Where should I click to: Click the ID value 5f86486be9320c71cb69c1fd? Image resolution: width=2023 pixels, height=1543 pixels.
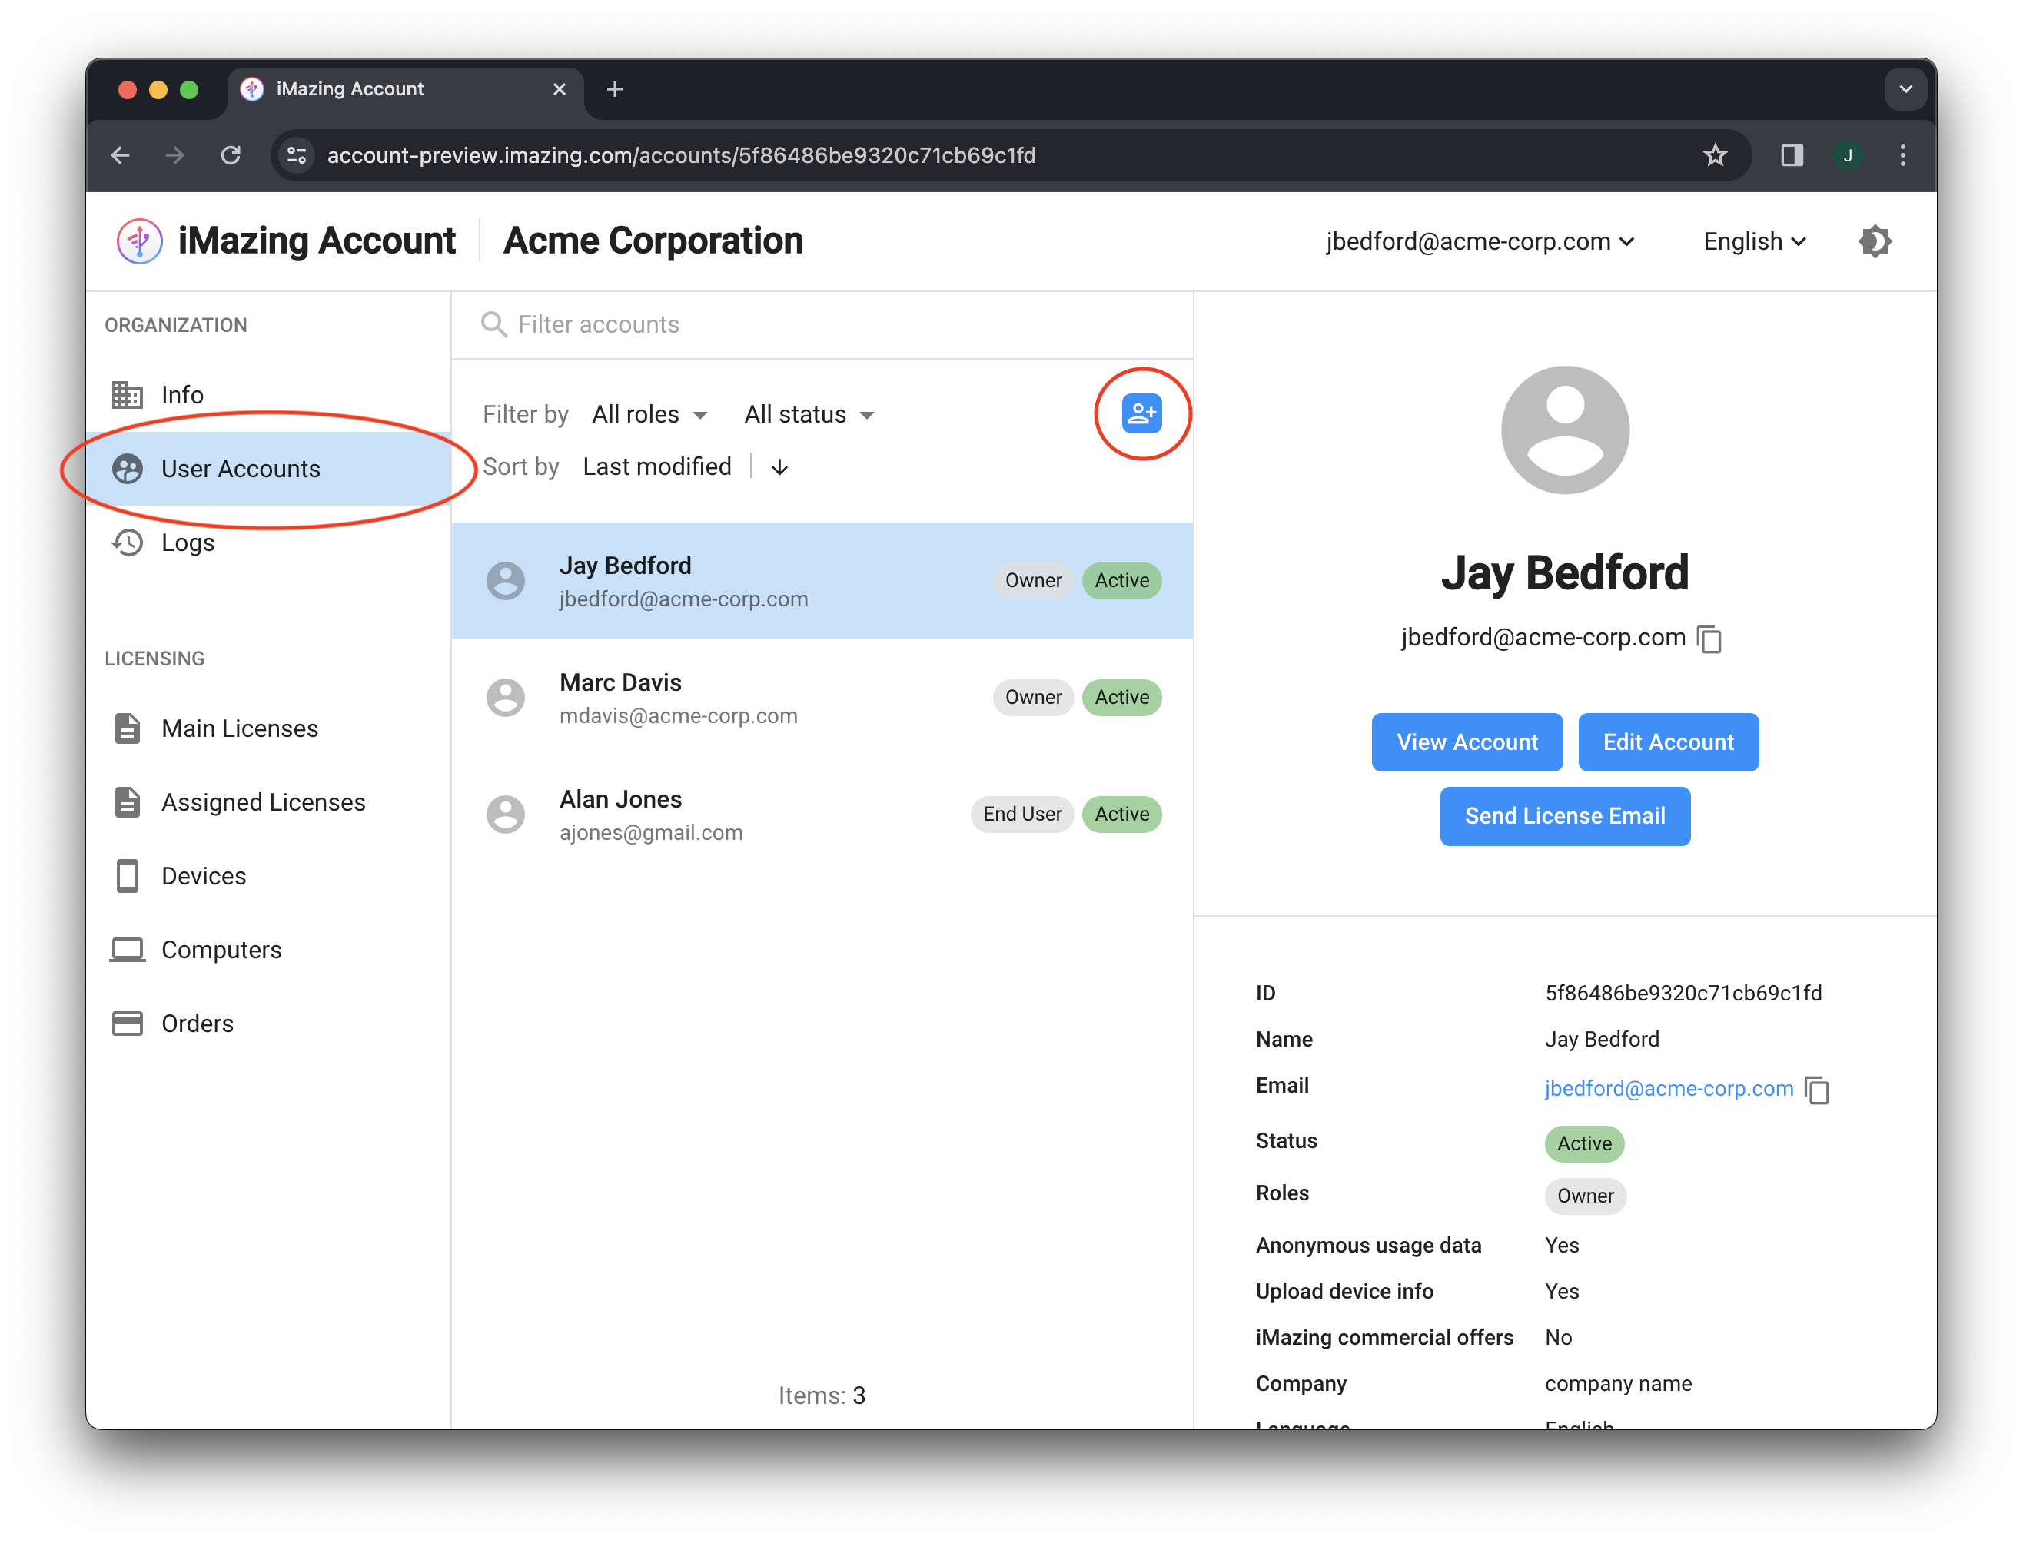coord(1683,993)
